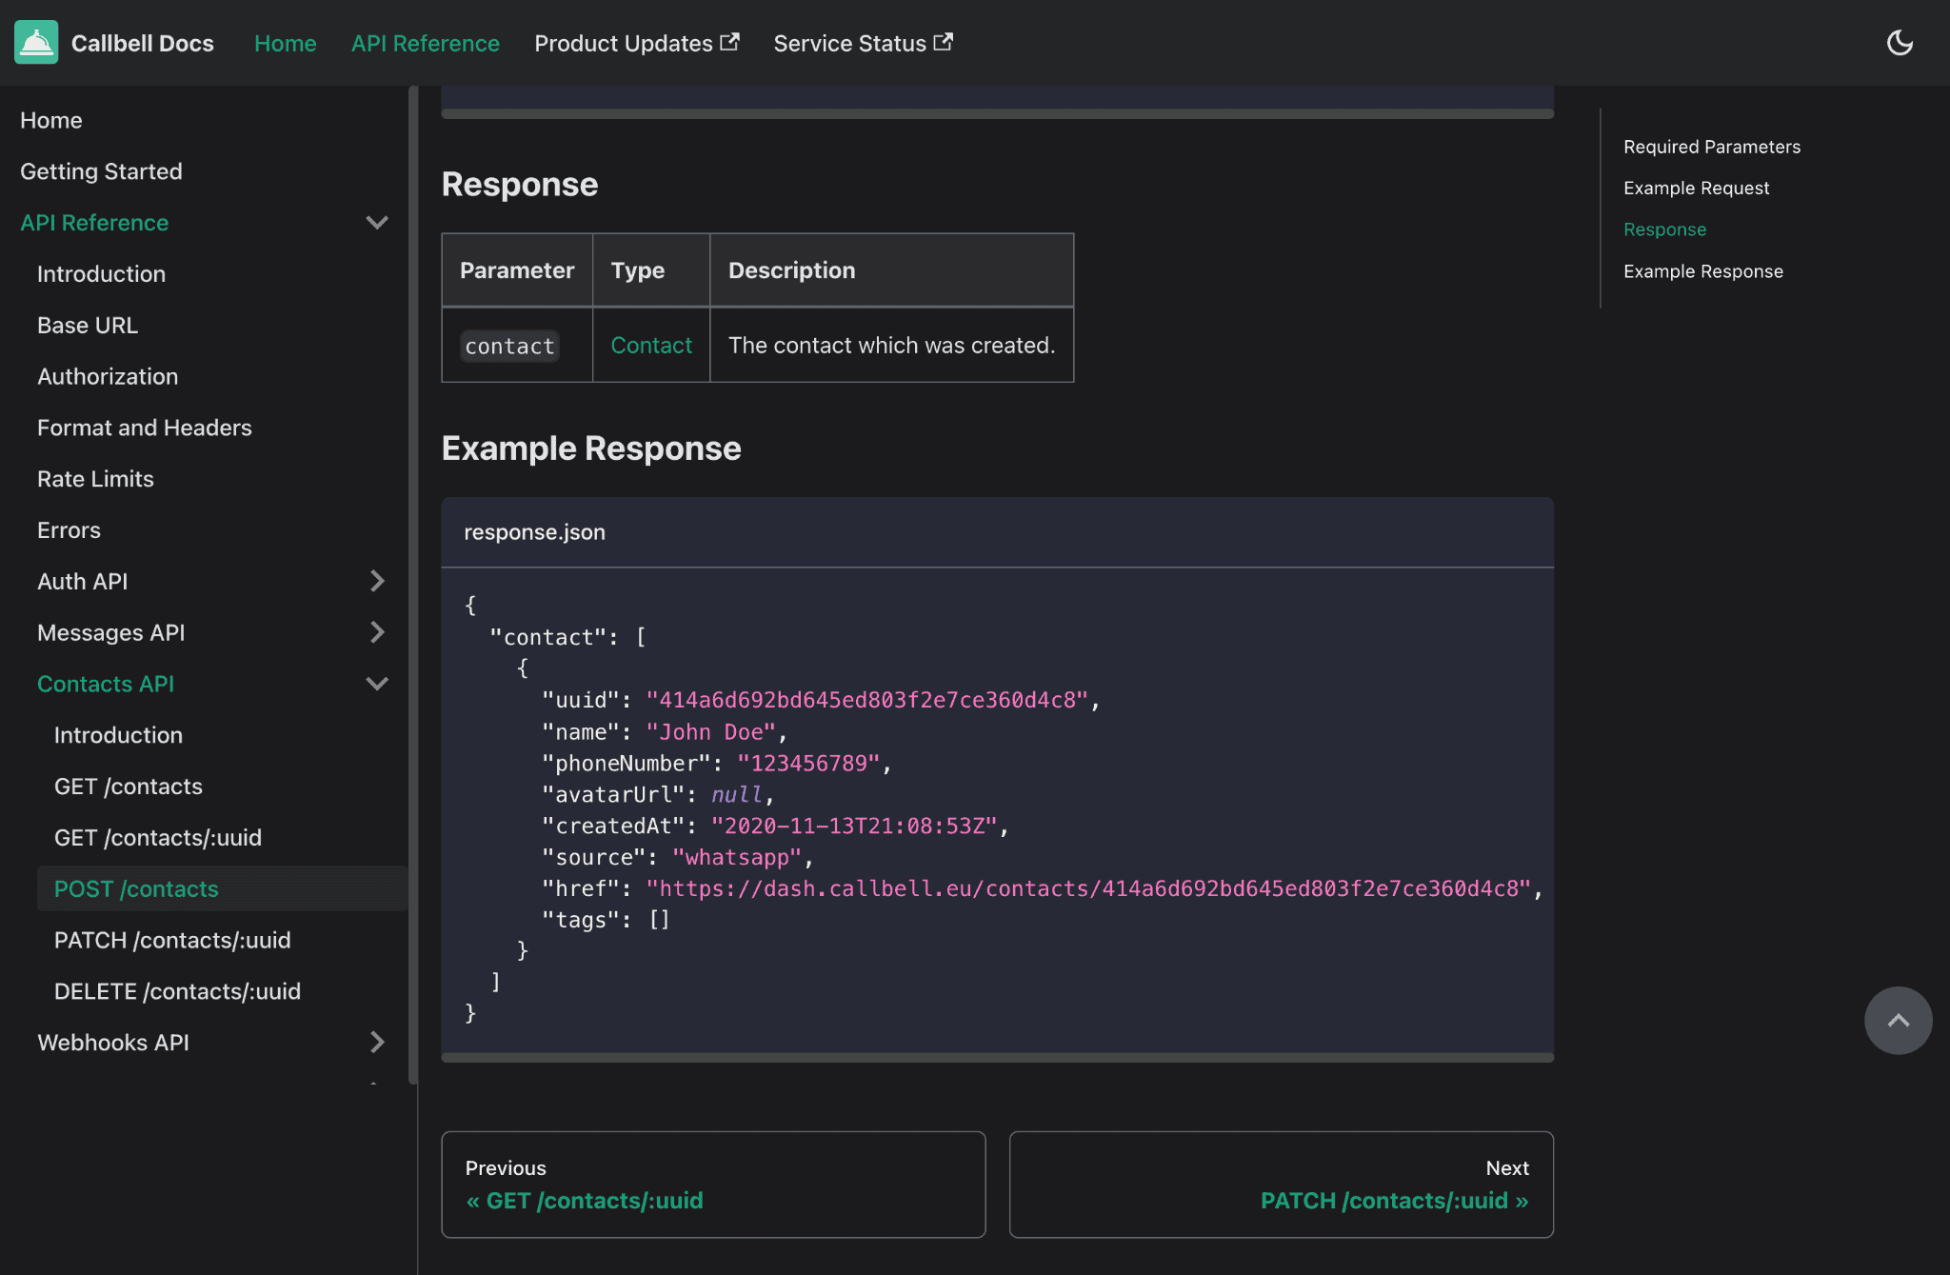Click the Example Response right sidebar link
Screen dimensions: 1950x1275
coord(1702,269)
